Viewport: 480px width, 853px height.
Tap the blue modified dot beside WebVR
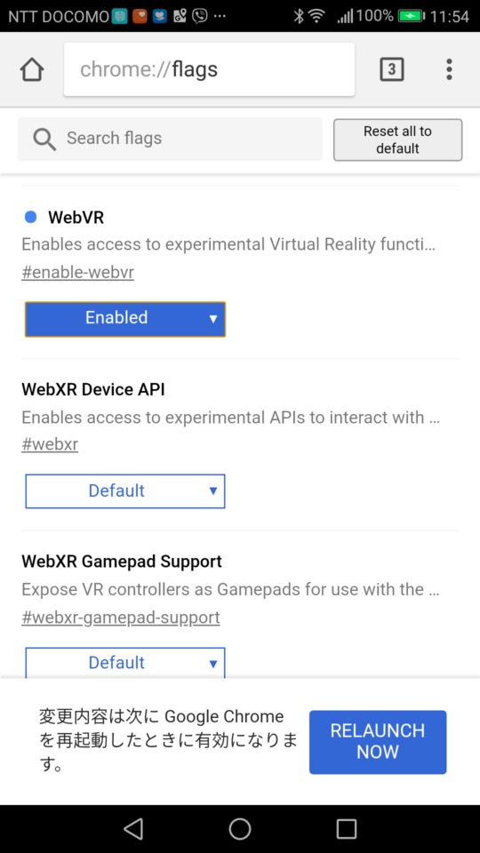(31, 217)
